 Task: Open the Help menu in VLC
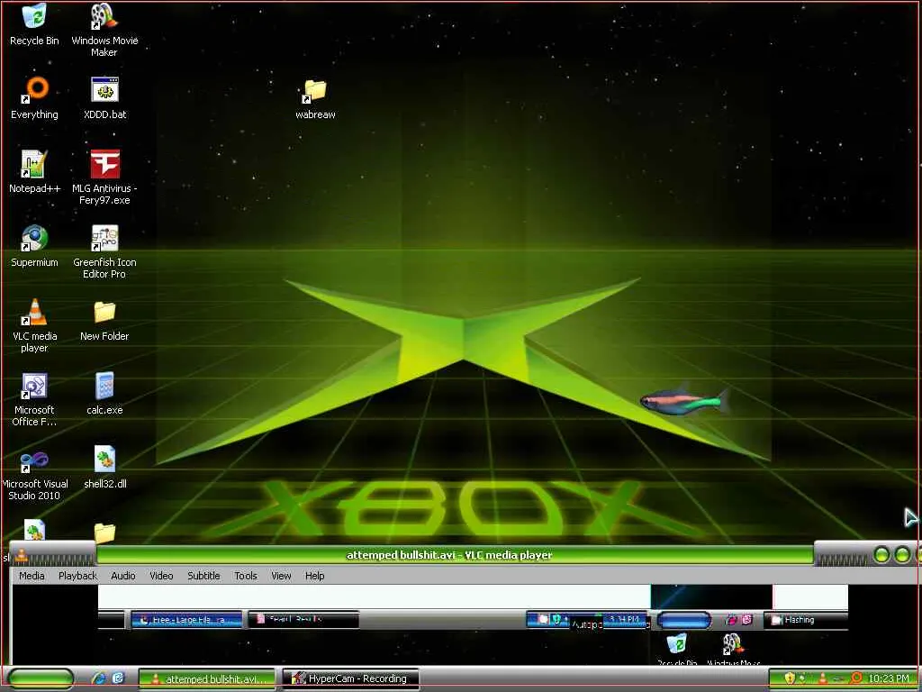click(x=314, y=576)
